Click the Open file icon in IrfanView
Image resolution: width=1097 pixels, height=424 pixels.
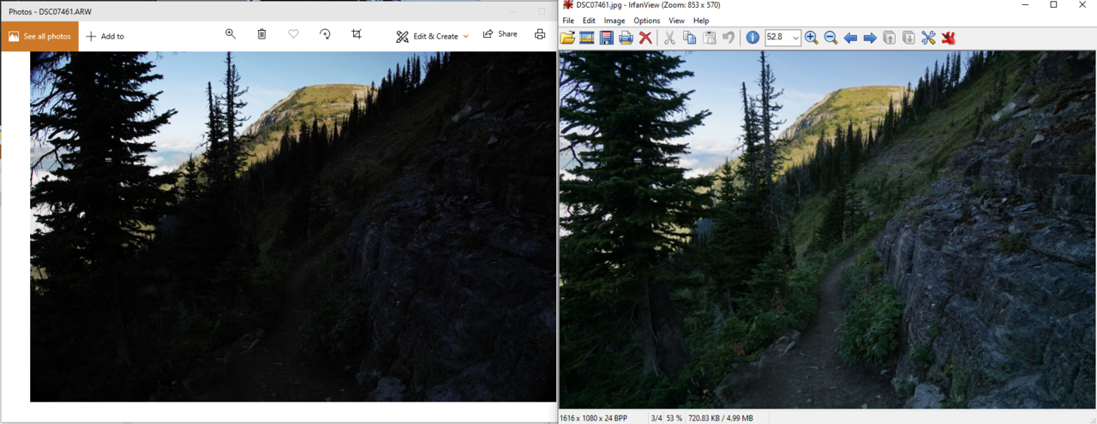tap(567, 38)
